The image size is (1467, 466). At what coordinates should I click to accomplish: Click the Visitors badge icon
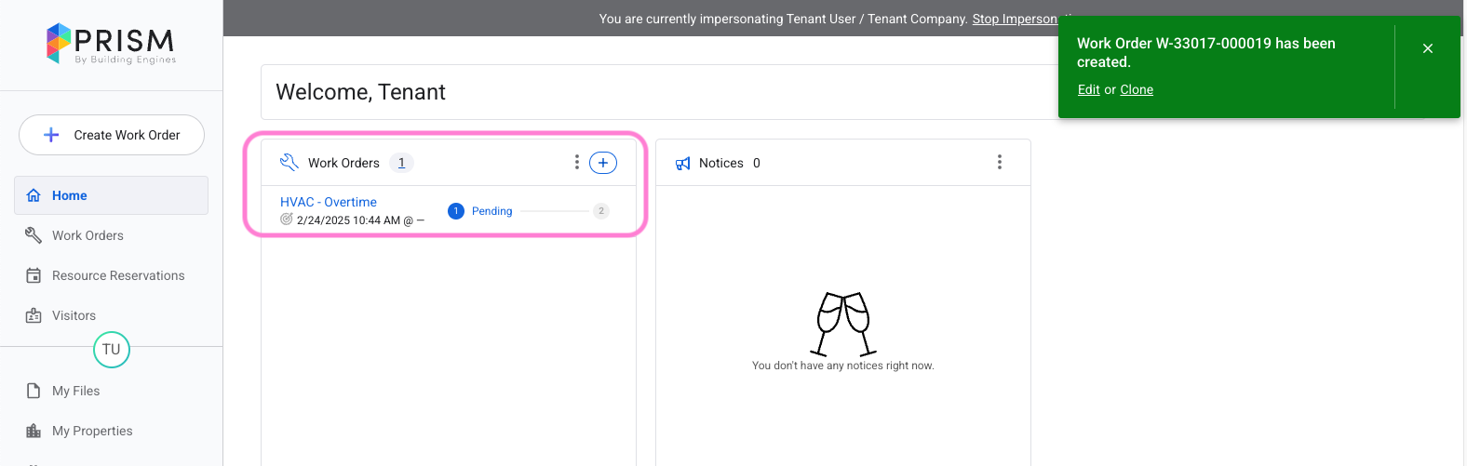(x=34, y=315)
